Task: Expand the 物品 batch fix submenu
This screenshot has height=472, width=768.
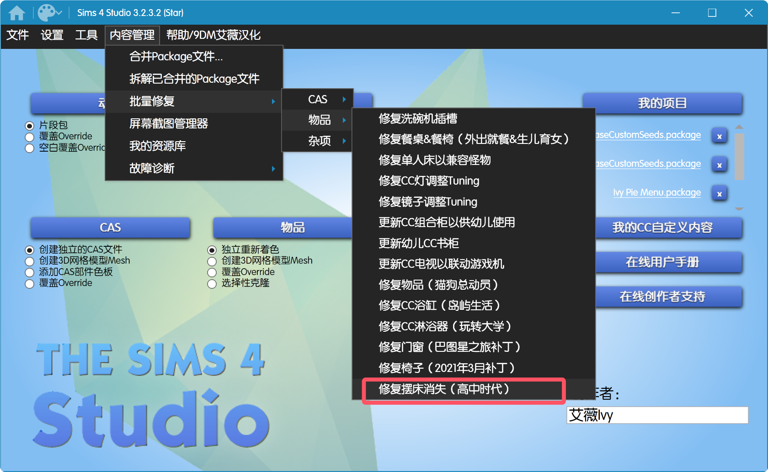Action: coord(318,120)
